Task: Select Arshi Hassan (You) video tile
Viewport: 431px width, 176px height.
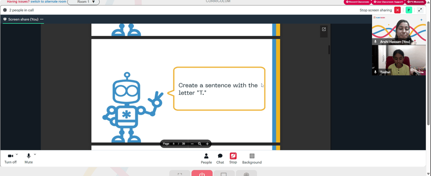Action: pyautogui.click(x=399, y=30)
